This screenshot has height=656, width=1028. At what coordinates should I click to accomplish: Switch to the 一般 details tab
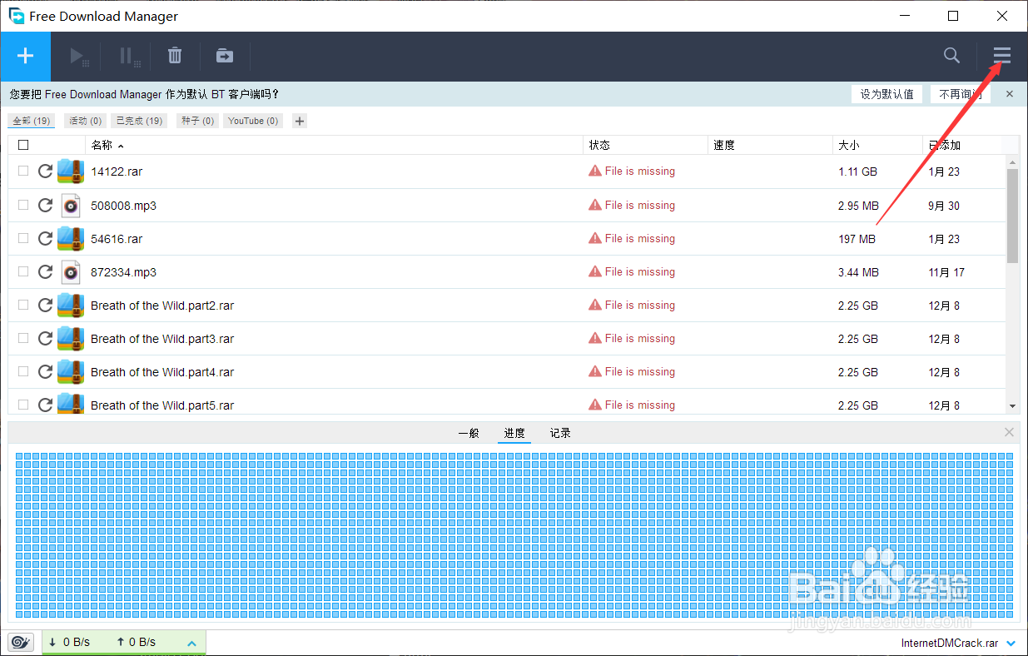tap(469, 433)
